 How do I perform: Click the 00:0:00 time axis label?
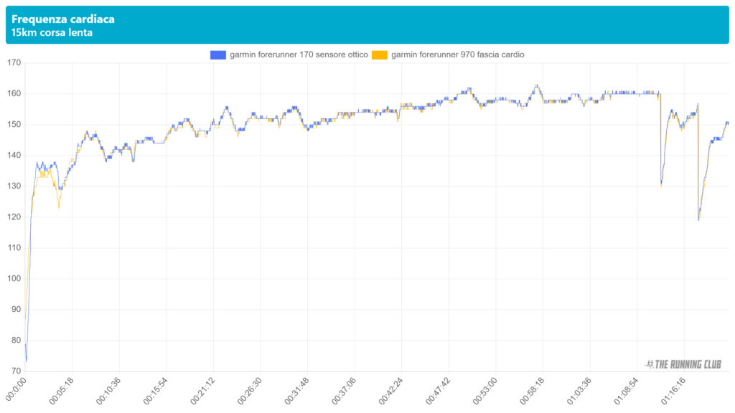point(16,389)
